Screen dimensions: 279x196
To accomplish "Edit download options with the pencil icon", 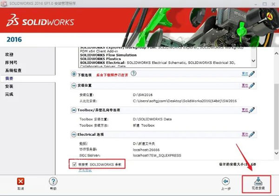I will tap(252, 74).
